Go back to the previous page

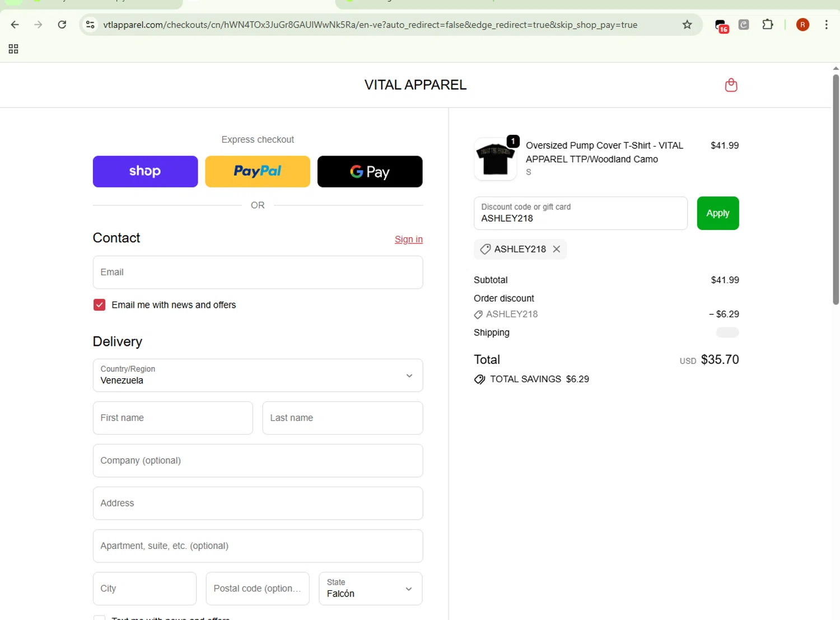(15, 25)
